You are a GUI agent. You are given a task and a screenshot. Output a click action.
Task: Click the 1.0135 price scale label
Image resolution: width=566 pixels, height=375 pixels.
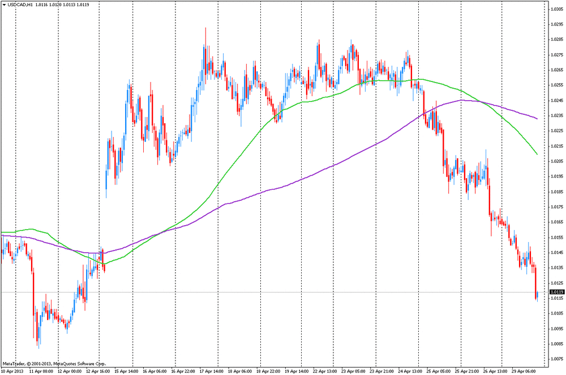point(558,268)
